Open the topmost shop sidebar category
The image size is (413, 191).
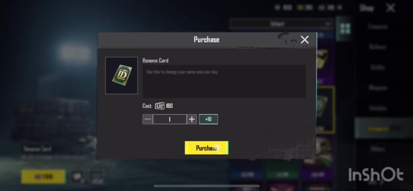378,27
